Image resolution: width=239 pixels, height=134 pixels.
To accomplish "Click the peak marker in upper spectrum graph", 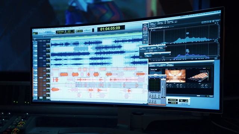I will point(187,33).
